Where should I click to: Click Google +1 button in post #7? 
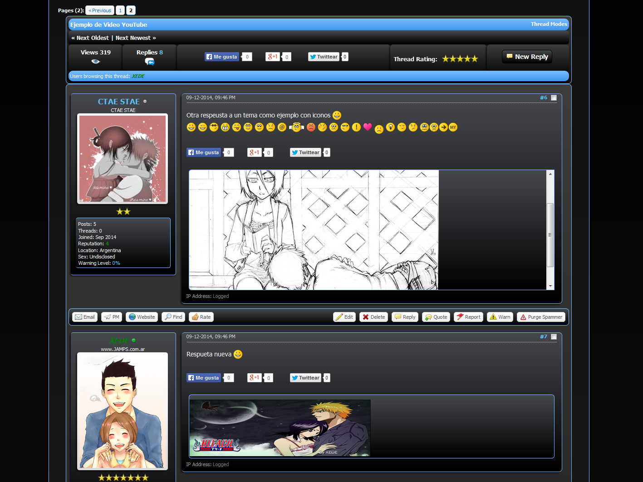pyautogui.click(x=255, y=378)
